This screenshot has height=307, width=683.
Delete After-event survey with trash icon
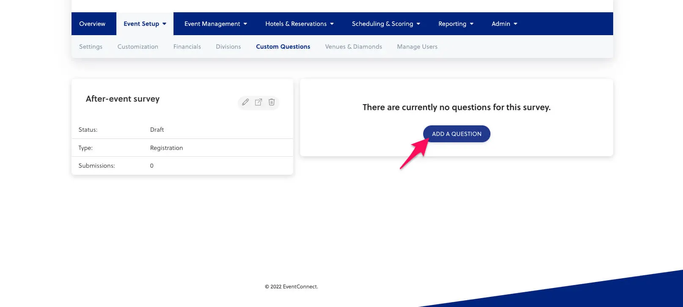point(272,102)
